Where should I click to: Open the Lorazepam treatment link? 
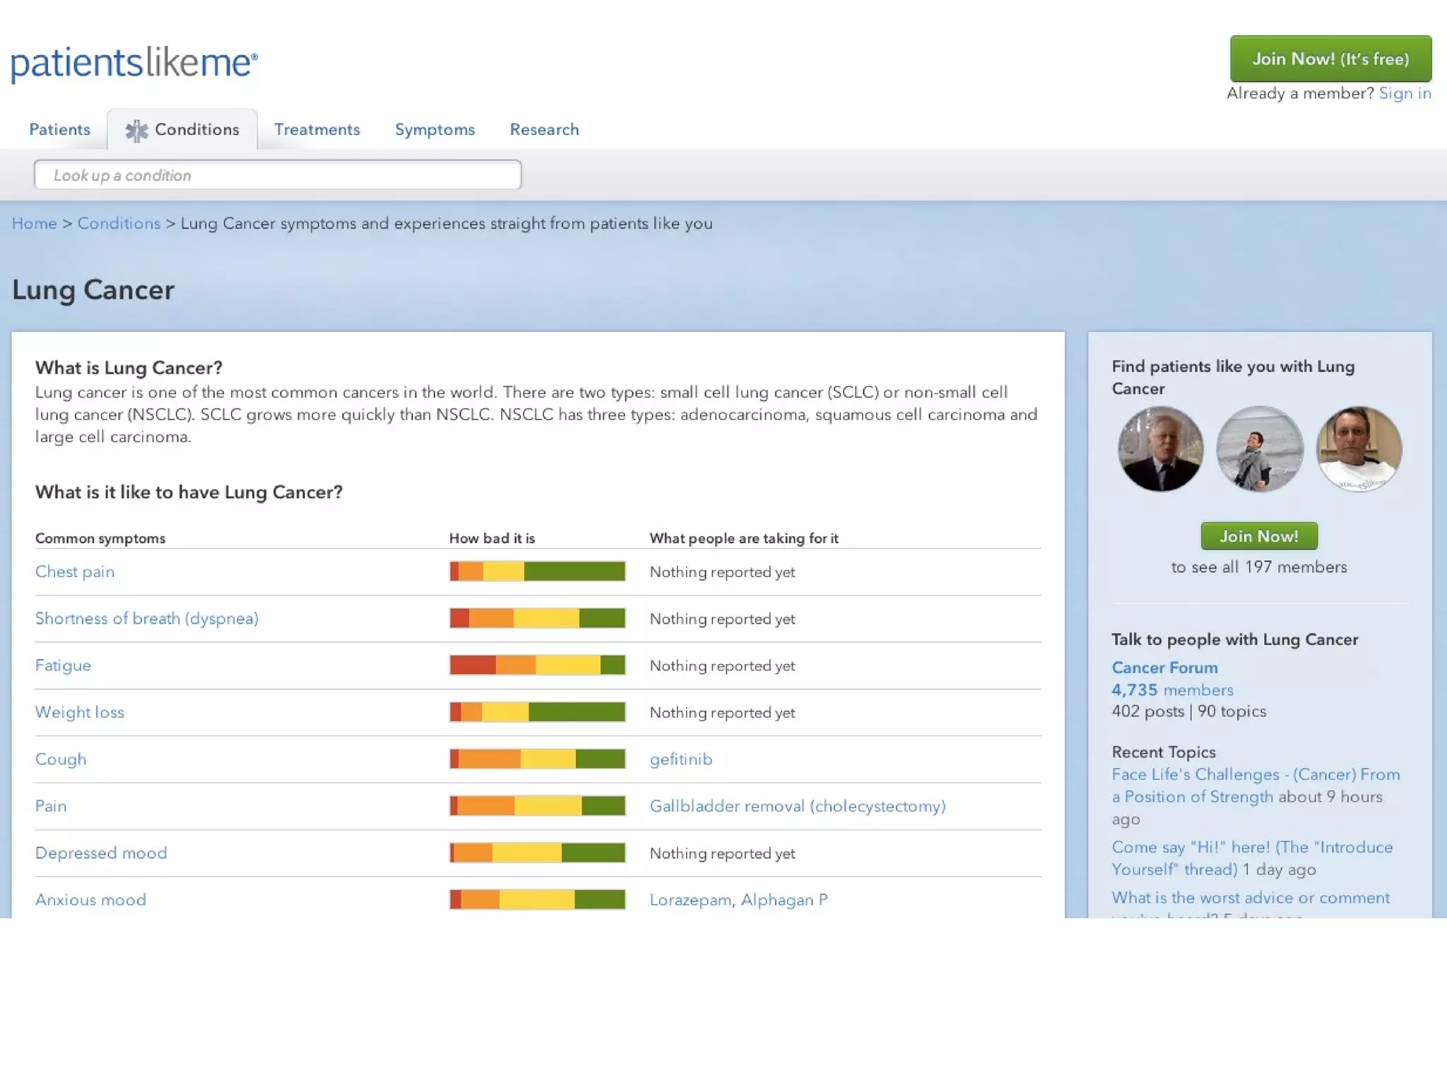[x=690, y=900]
